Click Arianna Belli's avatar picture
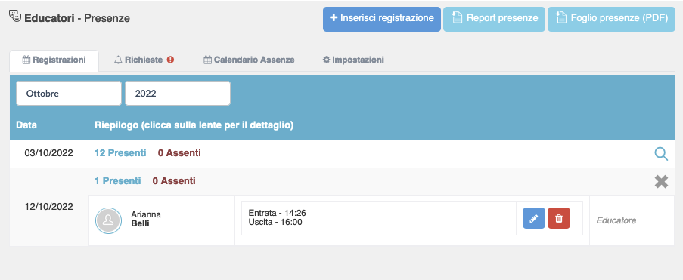This screenshot has width=683, height=280. coord(108,220)
